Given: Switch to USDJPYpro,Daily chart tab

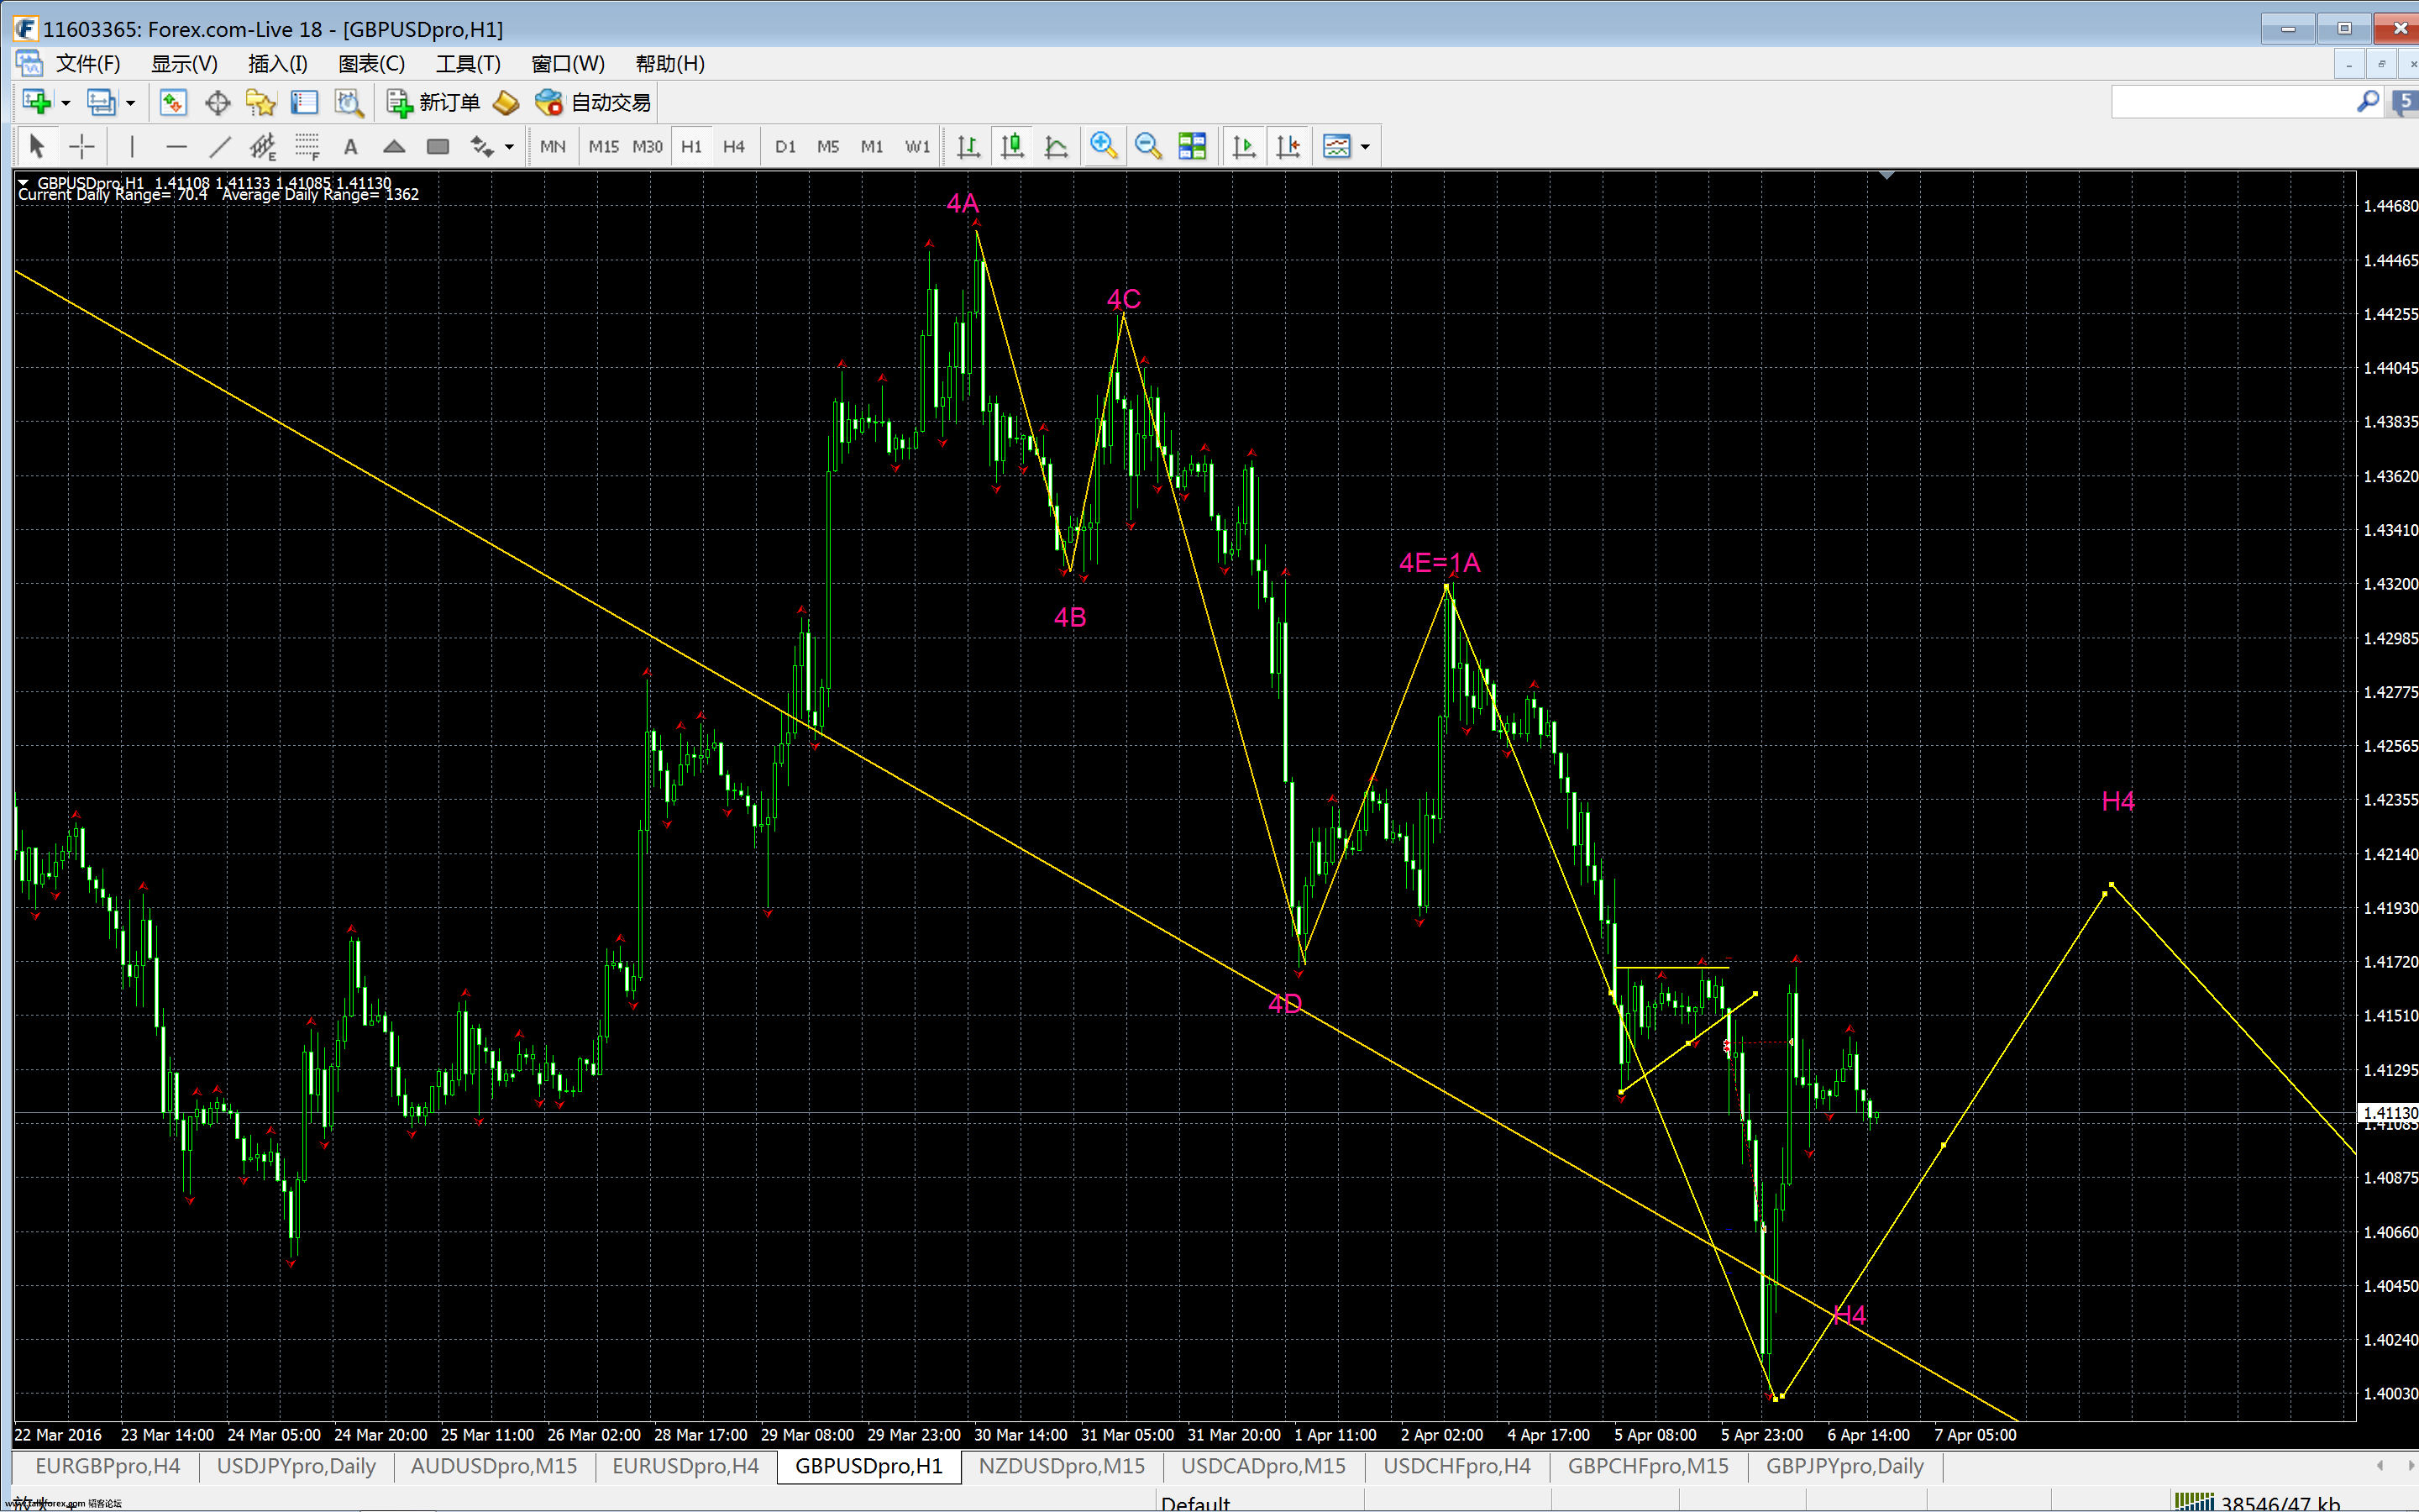Looking at the screenshot, I should (296, 1466).
